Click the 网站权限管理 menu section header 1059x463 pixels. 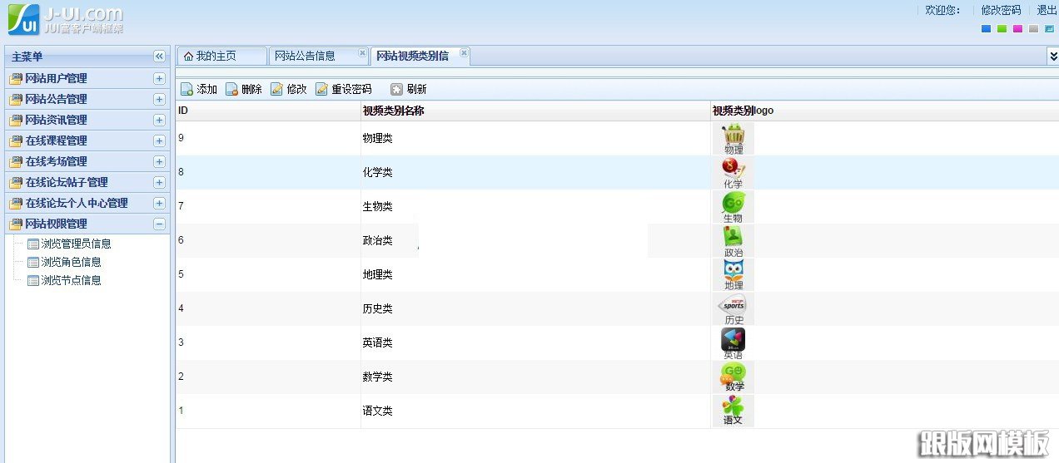click(x=87, y=224)
